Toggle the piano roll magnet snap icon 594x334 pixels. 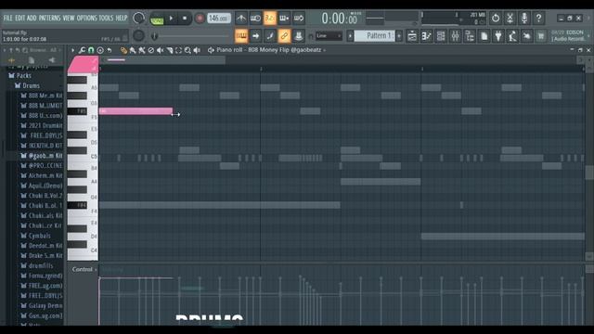91,50
